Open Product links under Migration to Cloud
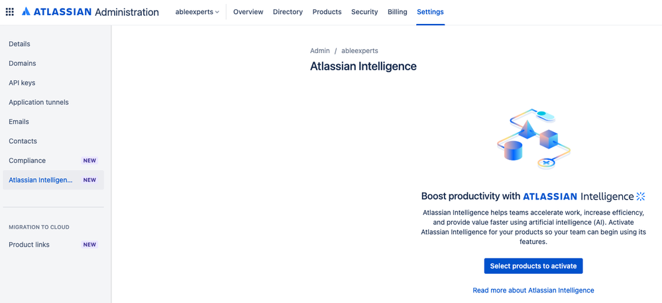 (53, 245)
